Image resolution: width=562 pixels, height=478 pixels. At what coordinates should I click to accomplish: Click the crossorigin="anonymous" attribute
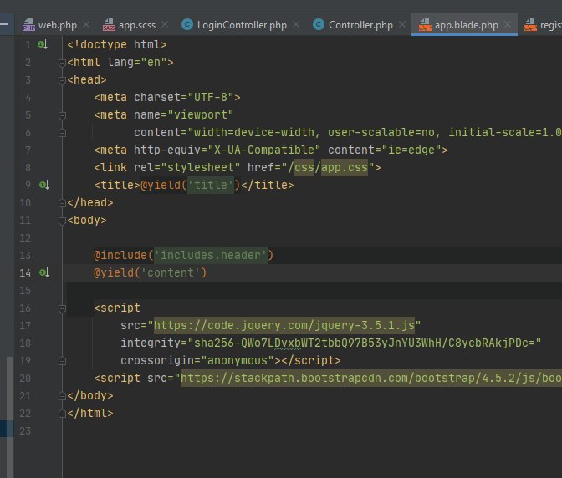[x=197, y=360]
